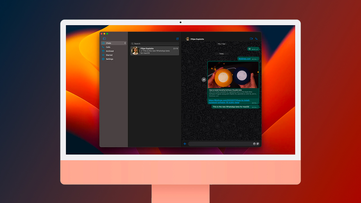Open the 9to5mac.com link message
The height and width of the screenshot is (203, 361).
point(245,59)
